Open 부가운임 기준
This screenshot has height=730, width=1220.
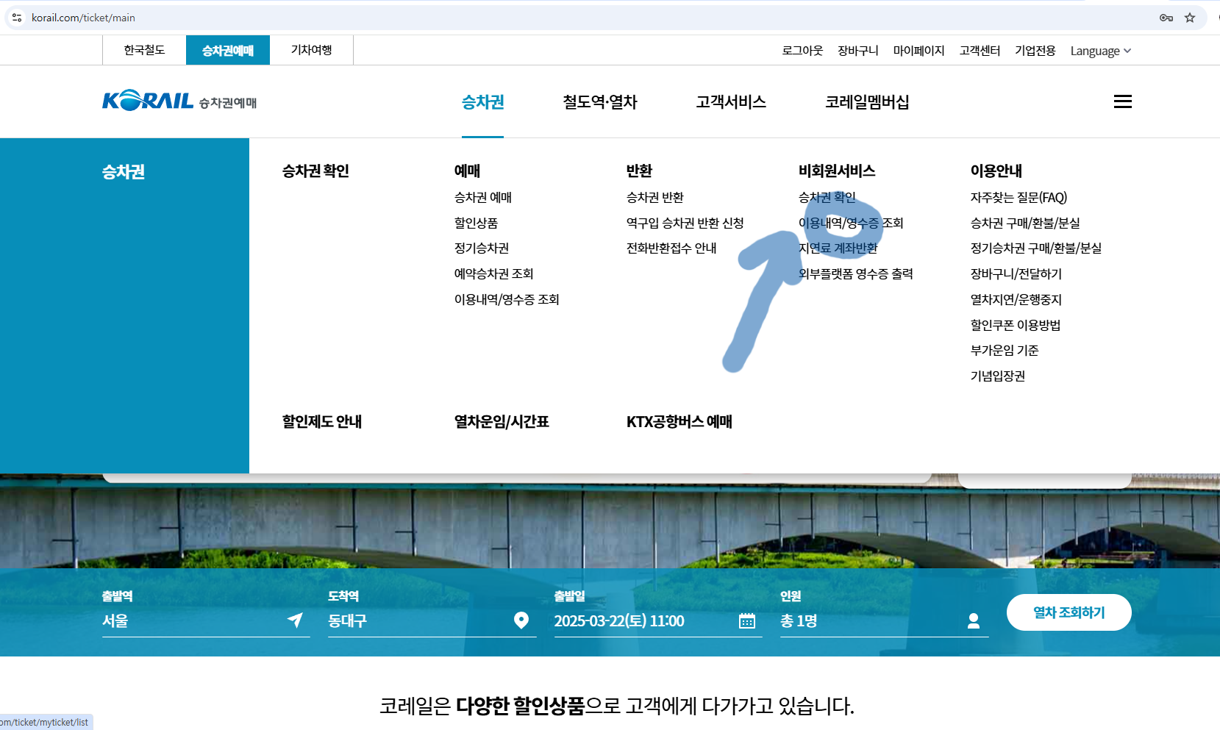(x=1005, y=350)
